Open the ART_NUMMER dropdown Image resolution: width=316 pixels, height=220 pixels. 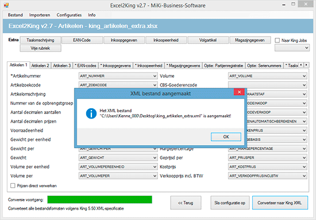(x=118, y=76)
